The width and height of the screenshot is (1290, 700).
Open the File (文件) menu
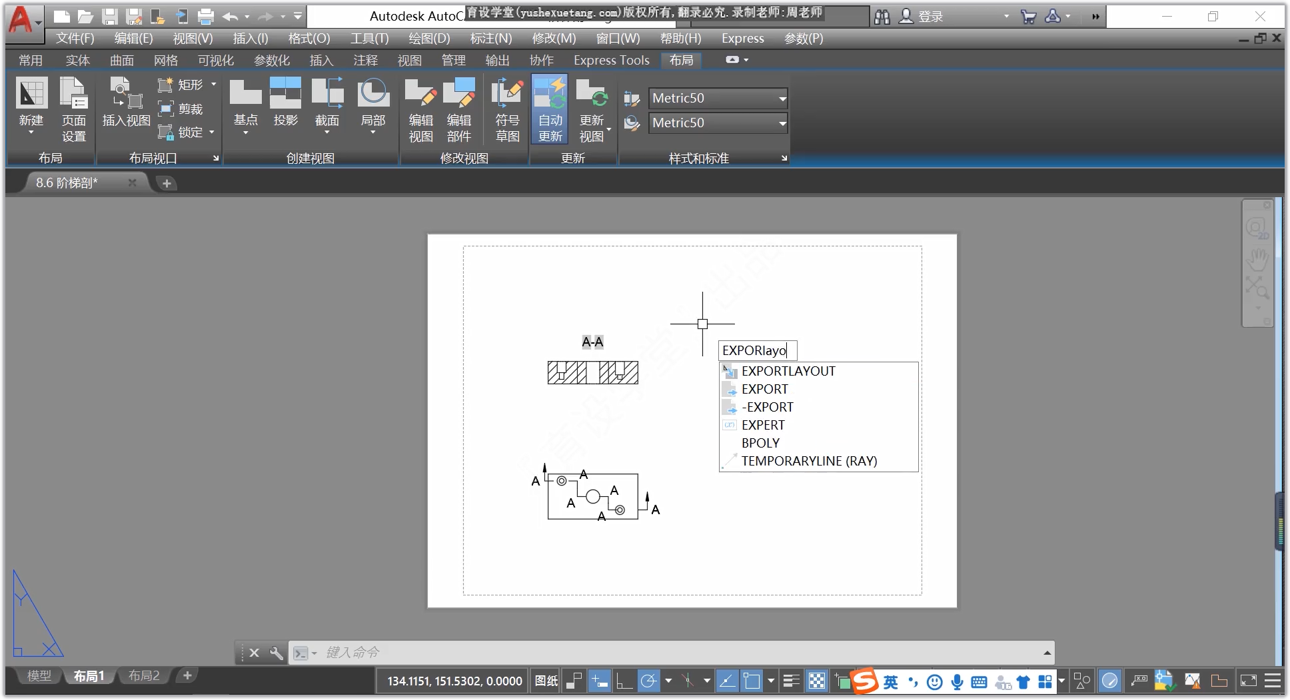coord(75,39)
